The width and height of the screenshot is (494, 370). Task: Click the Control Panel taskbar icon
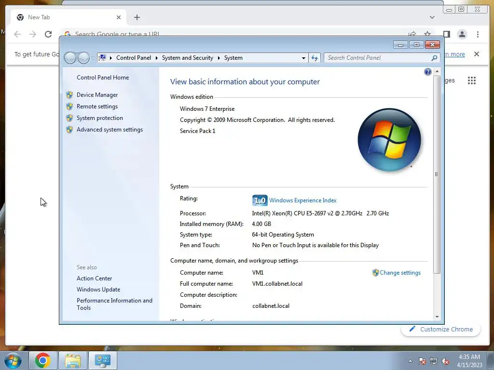[102, 360]
